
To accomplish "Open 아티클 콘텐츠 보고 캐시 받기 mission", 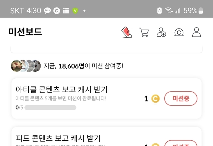I will coord(62,89).
